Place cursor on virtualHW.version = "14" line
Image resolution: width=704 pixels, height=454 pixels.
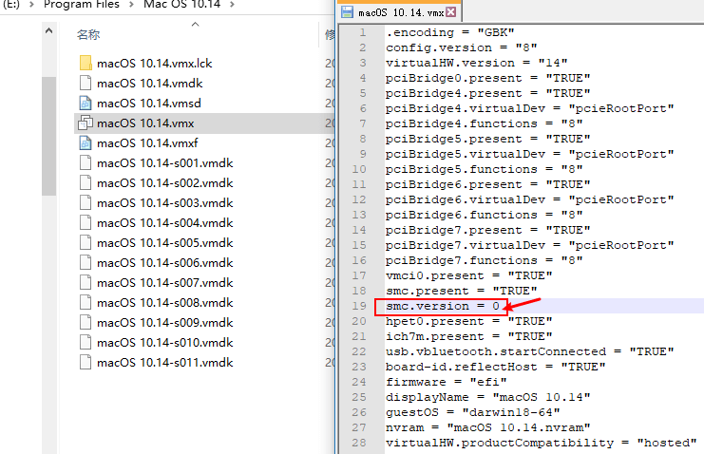(476, 63)
